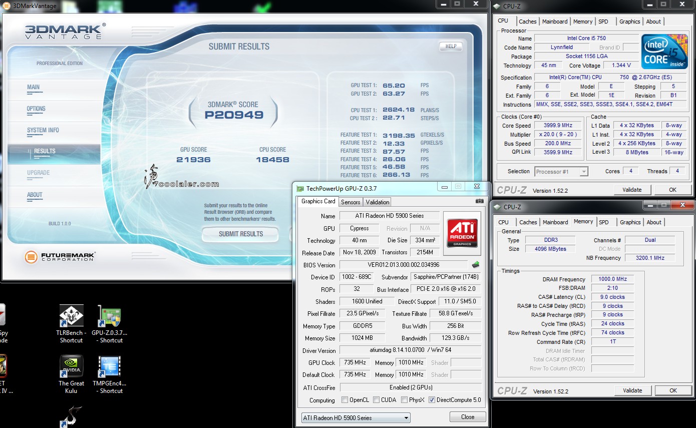Click the Bandwidth value 129.3 GB/s
This screenshot has height=428, width=696.
pos(456,338)
